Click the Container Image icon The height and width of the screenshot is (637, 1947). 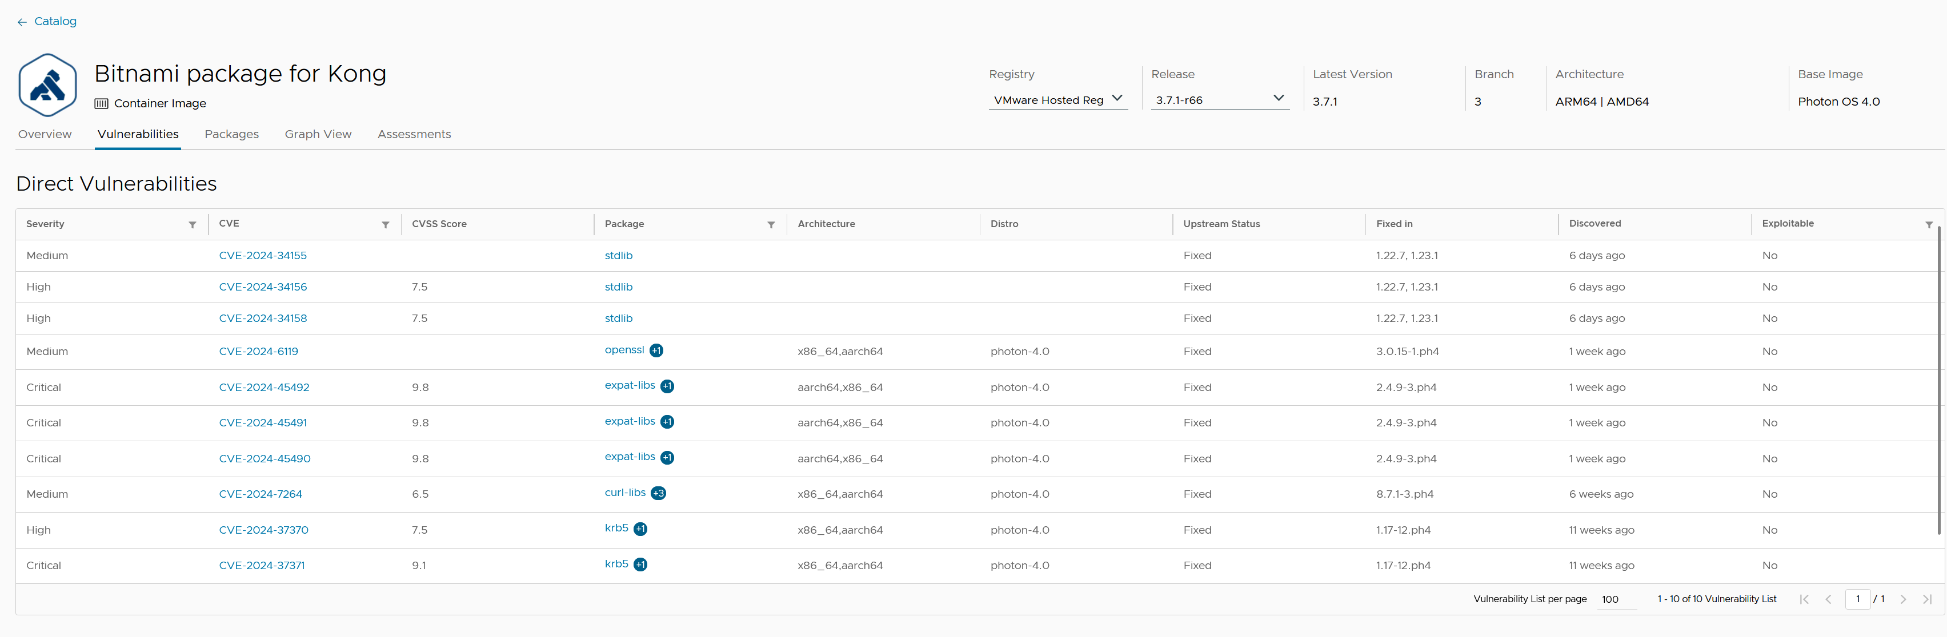click(x=101, y=103)
